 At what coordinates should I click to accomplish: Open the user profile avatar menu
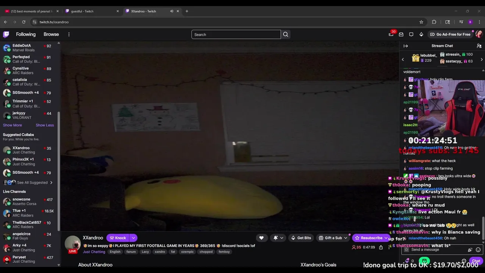(479, 35)
